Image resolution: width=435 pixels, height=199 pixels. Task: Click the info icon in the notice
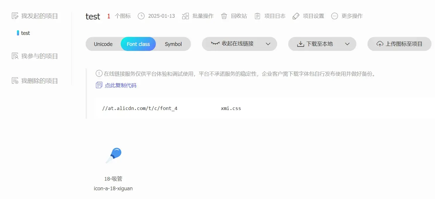99,73
